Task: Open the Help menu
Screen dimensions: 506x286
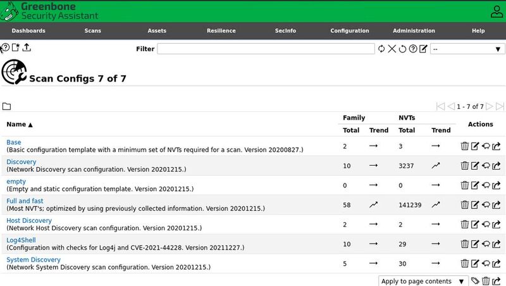Action: click(478, 30)
